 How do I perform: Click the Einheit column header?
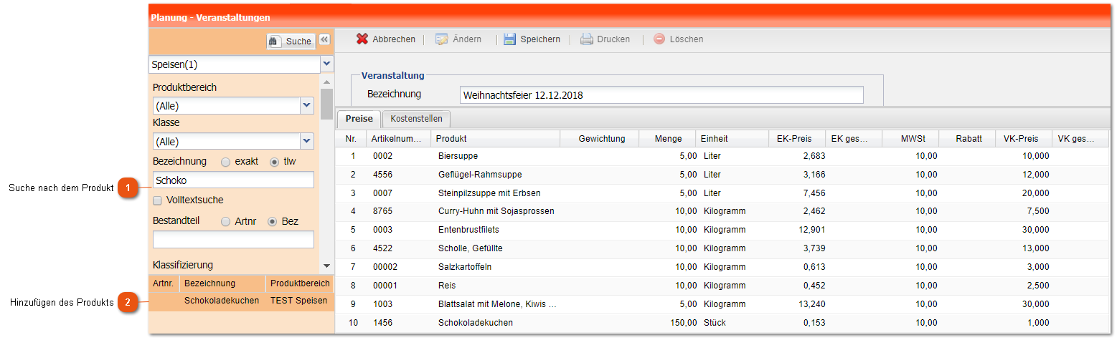[x=732, y=139]
